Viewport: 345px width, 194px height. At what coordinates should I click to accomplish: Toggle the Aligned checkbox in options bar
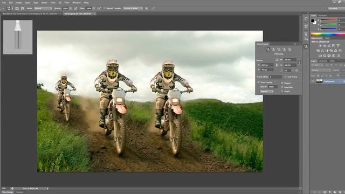[105, 9]
